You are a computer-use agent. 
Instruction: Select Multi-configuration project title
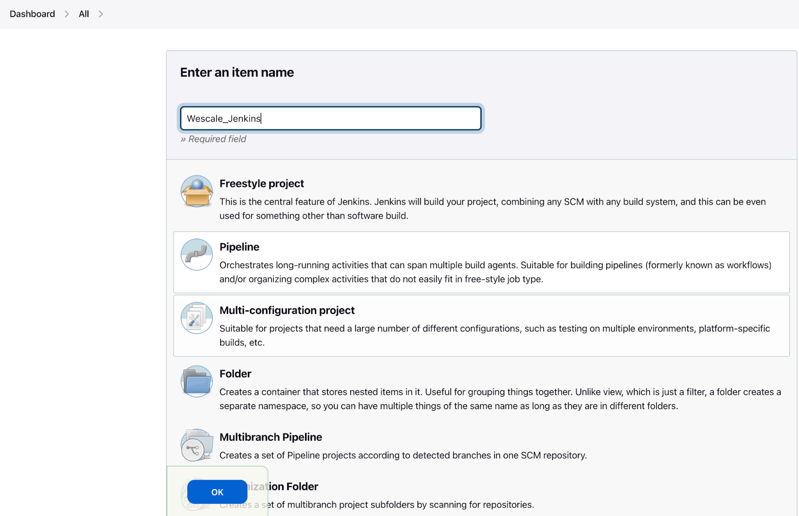[x=287, y=310]
